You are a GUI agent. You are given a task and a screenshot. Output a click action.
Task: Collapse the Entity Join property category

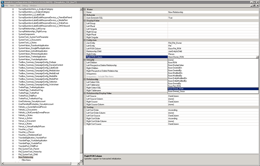pos(85,40)
